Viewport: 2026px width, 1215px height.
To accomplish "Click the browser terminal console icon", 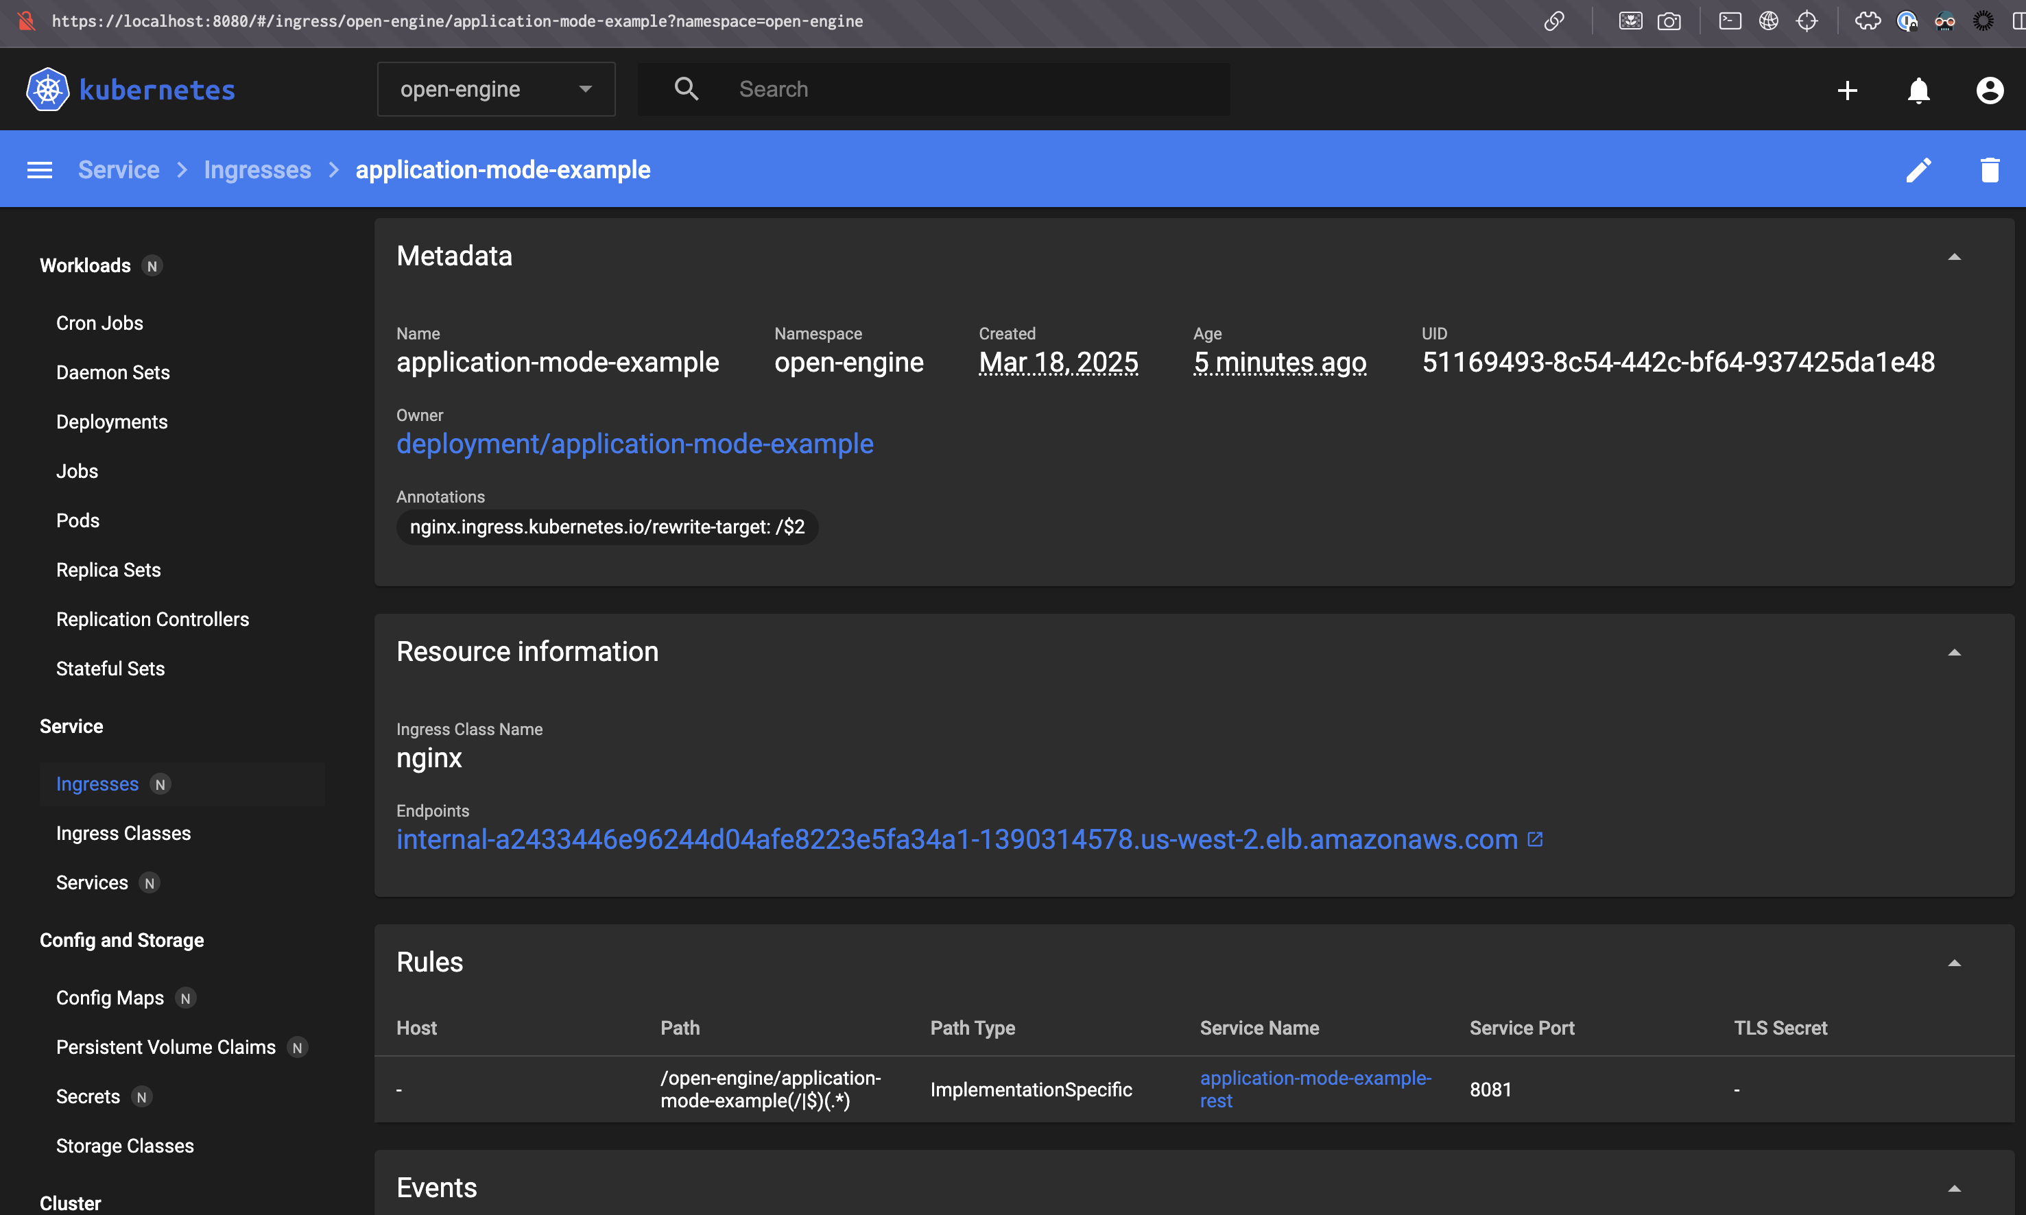I will (1730, 21).
